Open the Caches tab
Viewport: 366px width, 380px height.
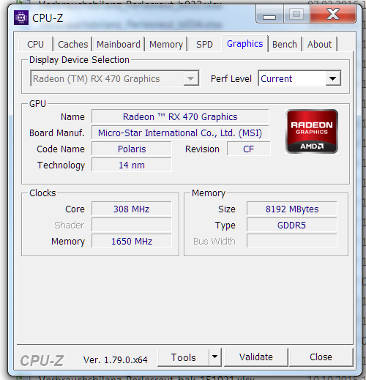[73, 45]
